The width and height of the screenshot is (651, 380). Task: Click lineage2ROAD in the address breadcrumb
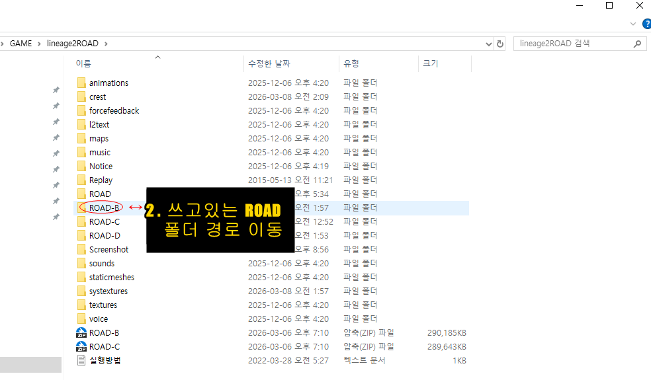[73, 44]
